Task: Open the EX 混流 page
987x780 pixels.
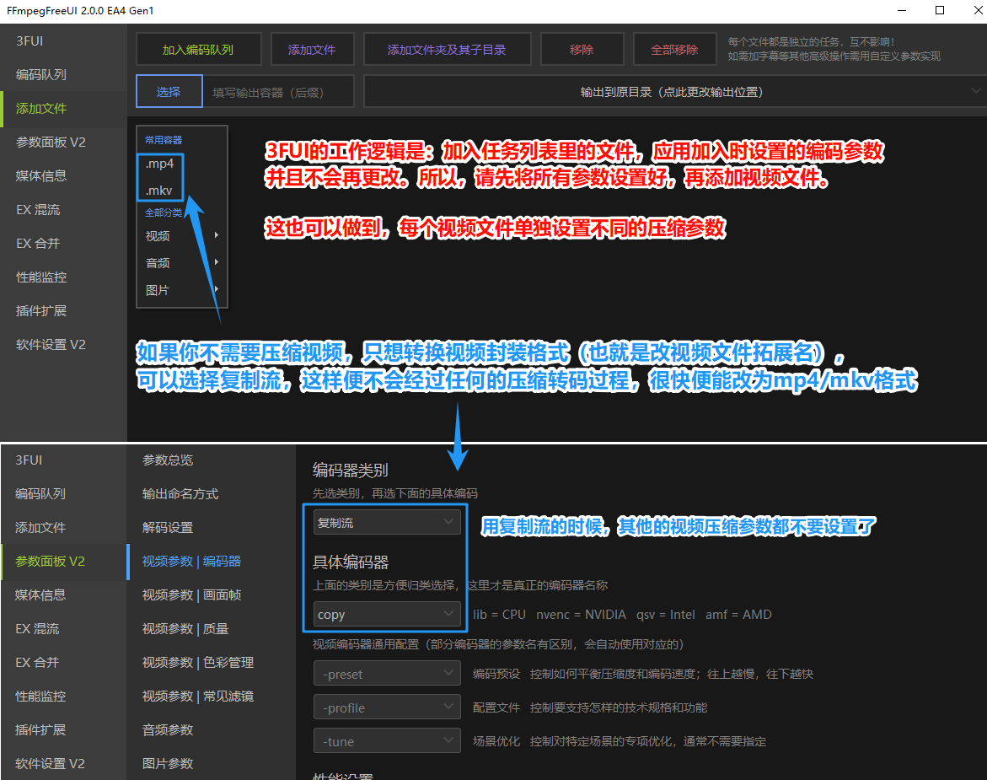Action: point(41,209)
